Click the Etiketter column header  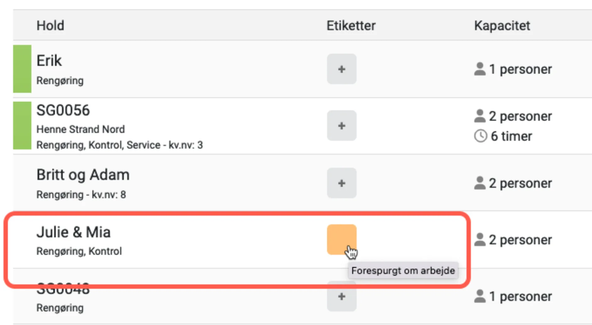pos(351,25)
